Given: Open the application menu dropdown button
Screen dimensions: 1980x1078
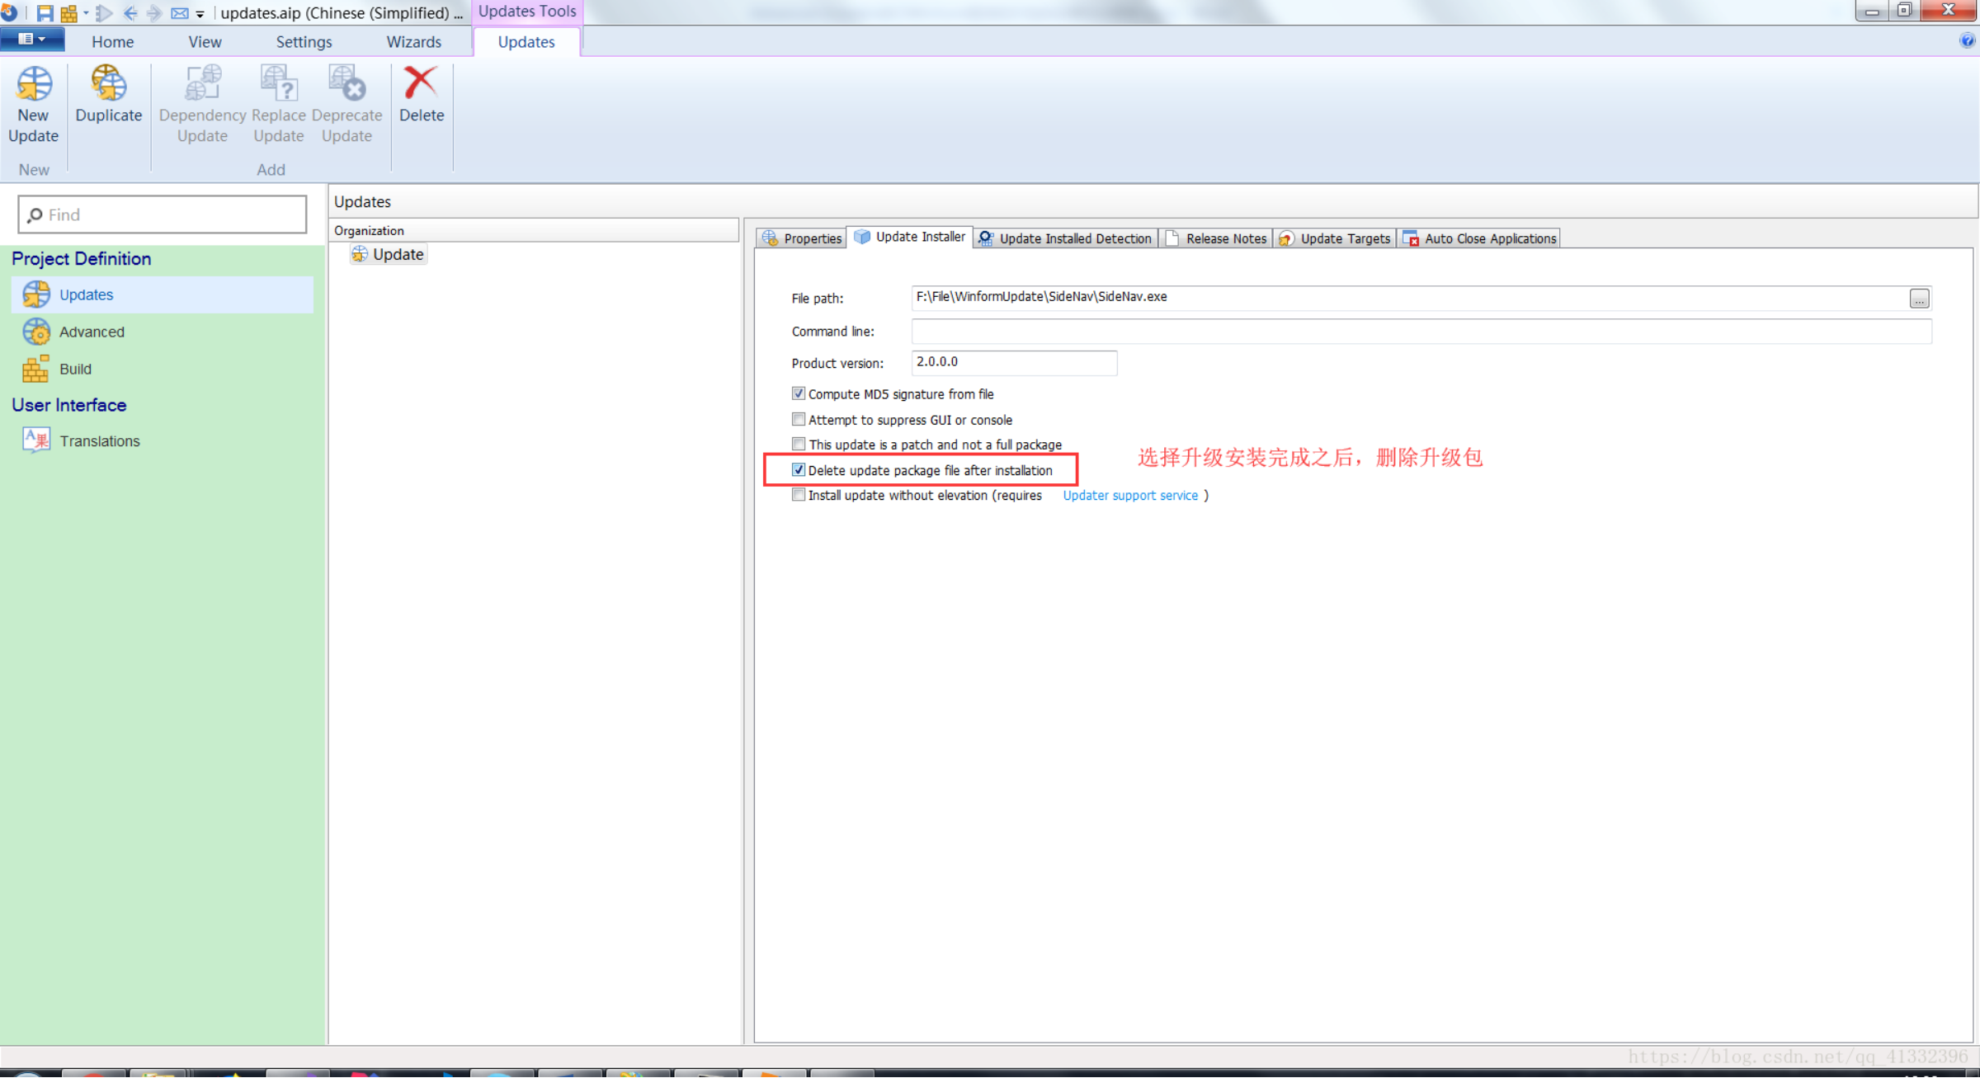Looking at the screenshot, I should (31, 39).
